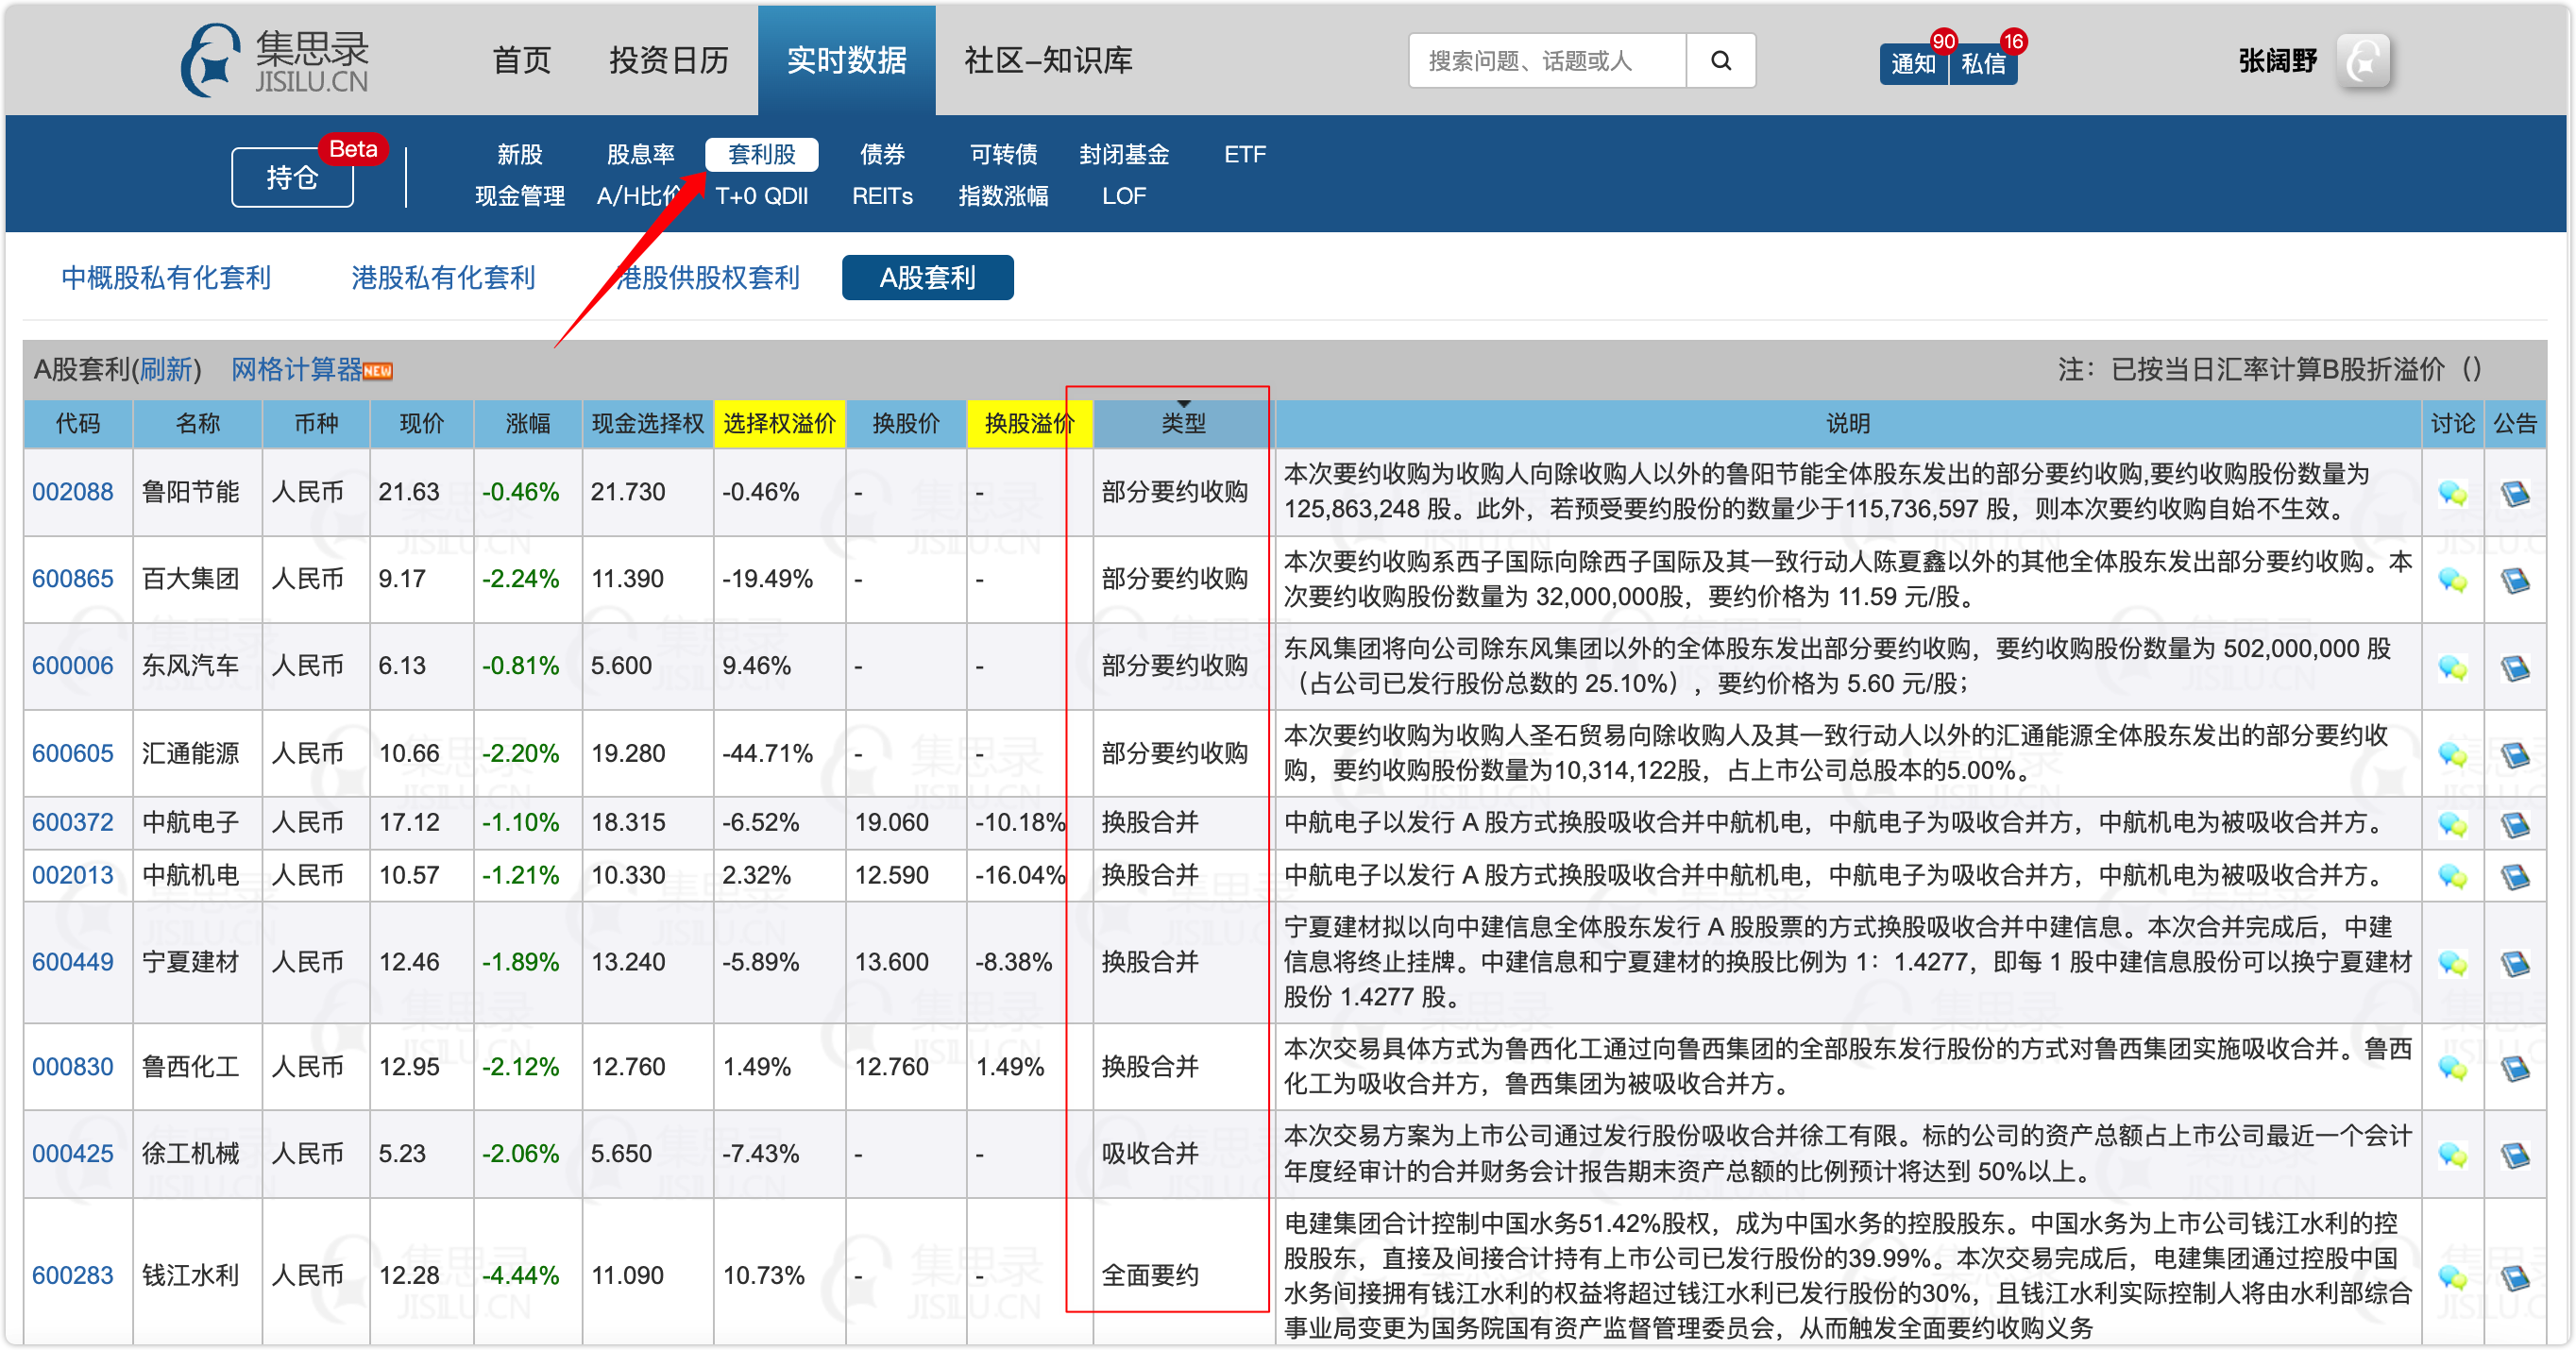This screenshot has width=2576, height=1350.
Task: Open the 可转债 data section
Action: coord(1003,154)
